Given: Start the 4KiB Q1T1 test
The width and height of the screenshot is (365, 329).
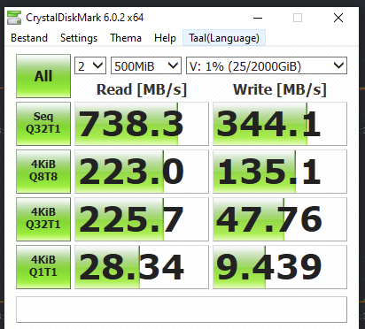Looking at the screenshot, I should (x=43, y=267).
